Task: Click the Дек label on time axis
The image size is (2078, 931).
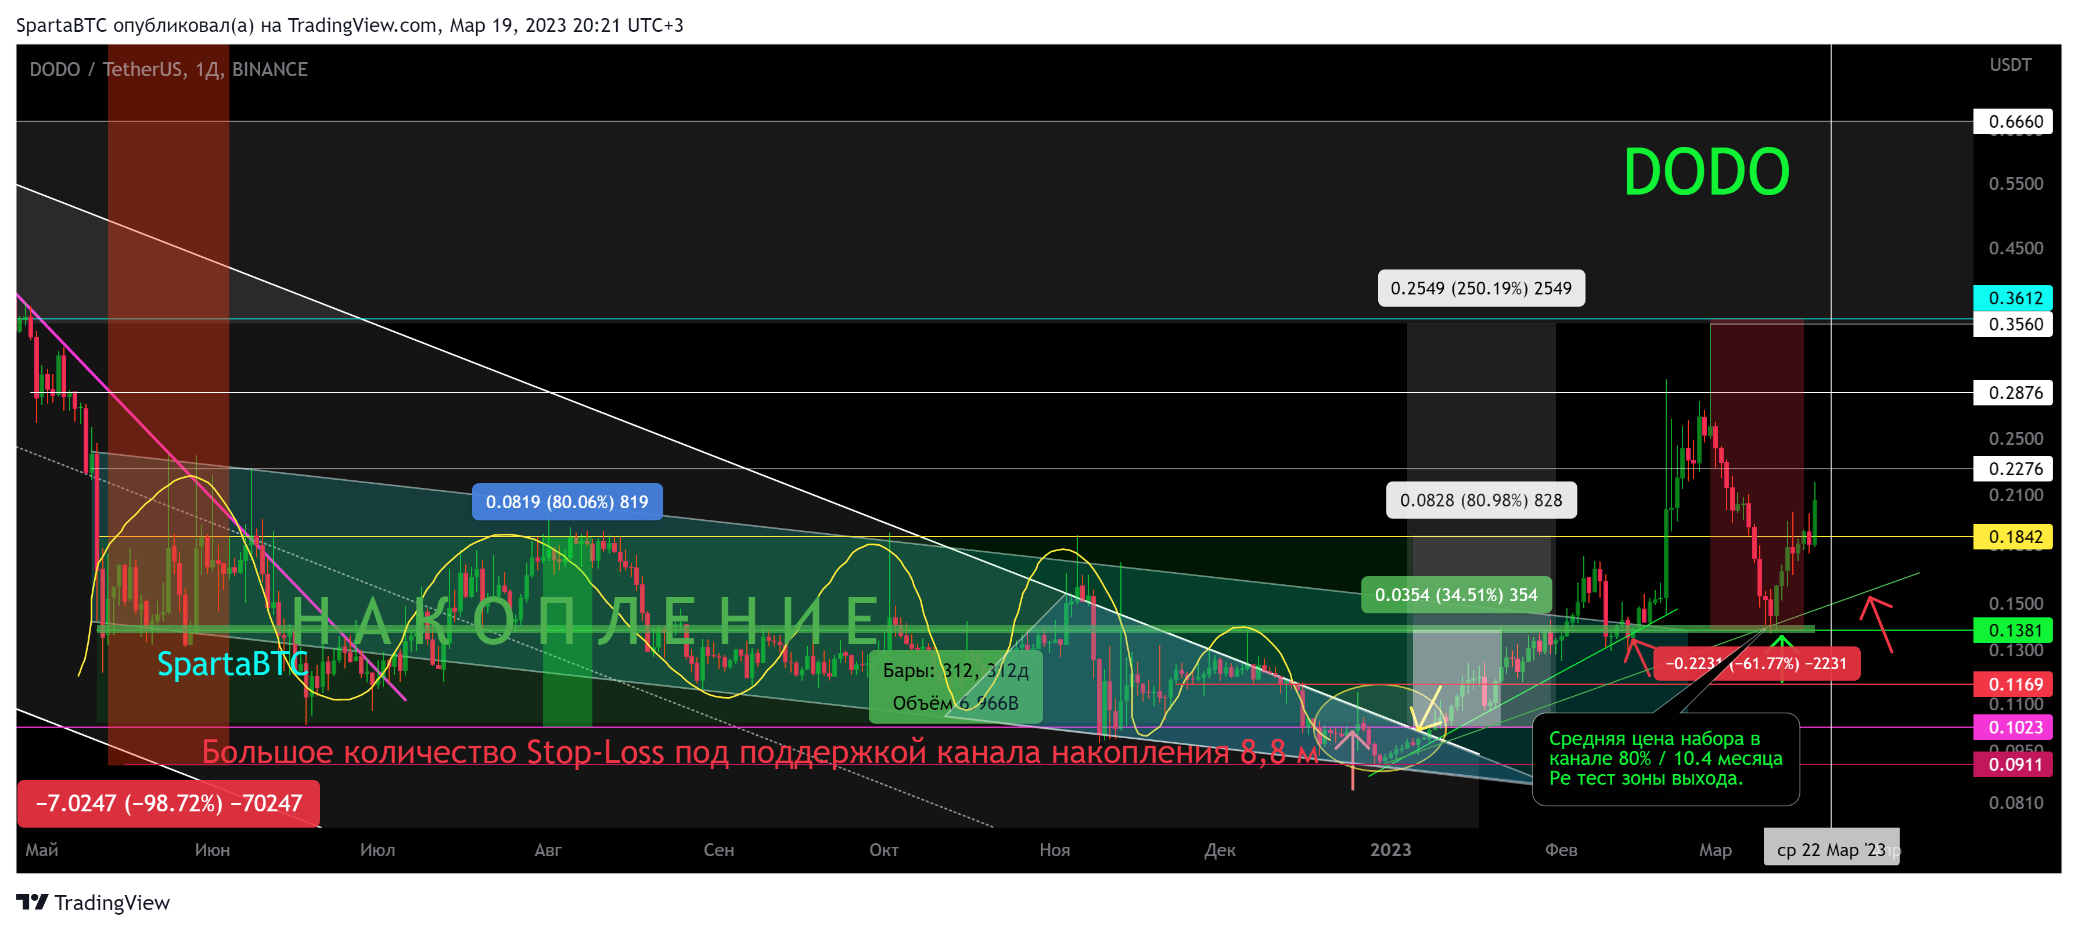Action: click(x=1220, y=850)
